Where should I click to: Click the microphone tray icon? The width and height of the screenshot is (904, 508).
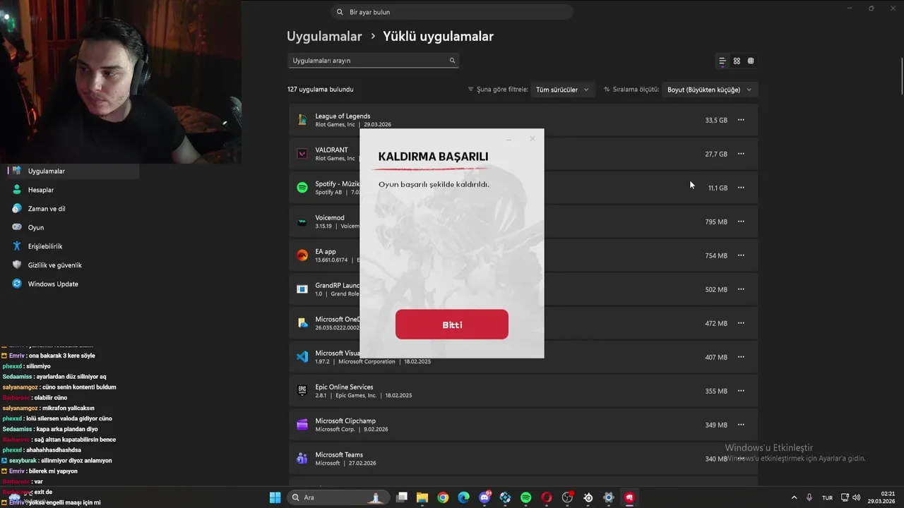[809, 497]
